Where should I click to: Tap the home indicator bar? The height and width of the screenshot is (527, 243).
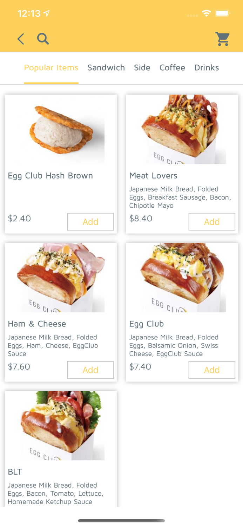click(121, 521)
